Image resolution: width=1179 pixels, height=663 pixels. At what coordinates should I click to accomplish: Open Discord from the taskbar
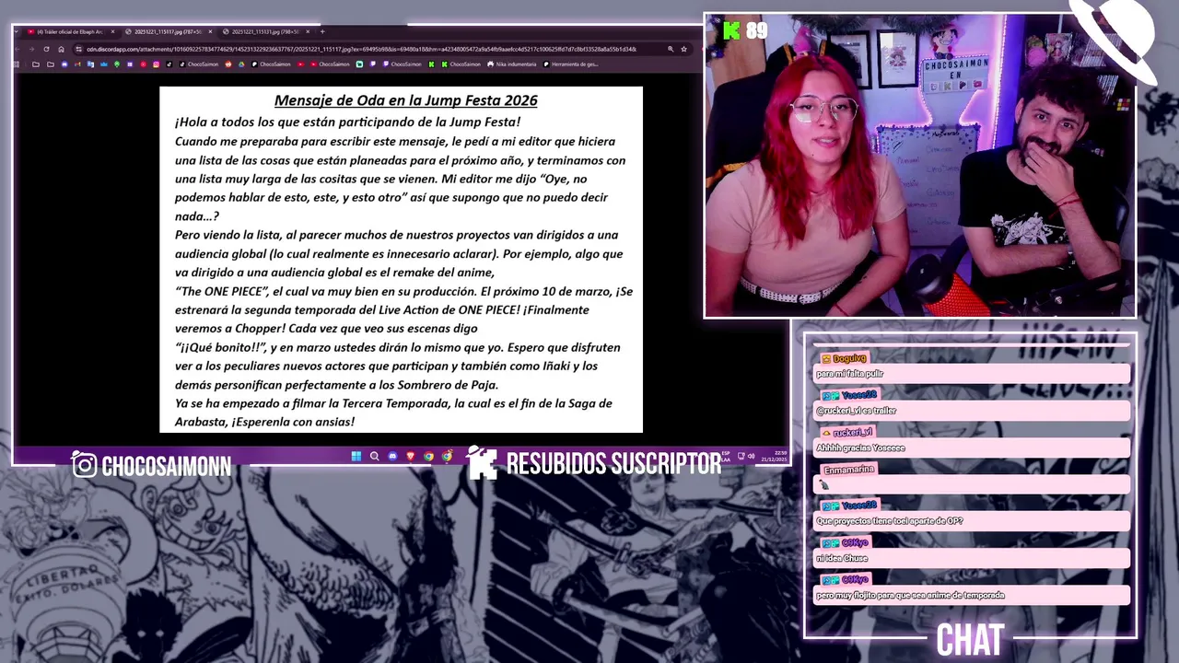click(x=392, y=456)
